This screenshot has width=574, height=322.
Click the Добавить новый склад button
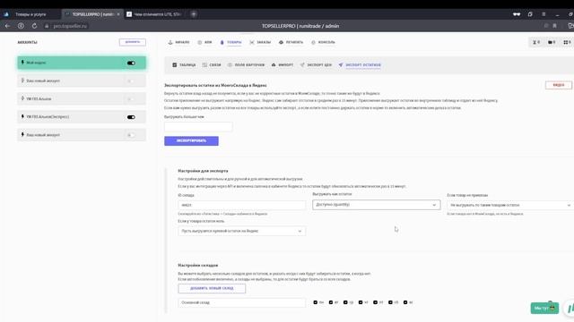(212, 288)
